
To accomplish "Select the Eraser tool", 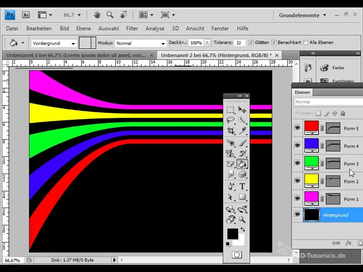I will click(x=230, y=164).
